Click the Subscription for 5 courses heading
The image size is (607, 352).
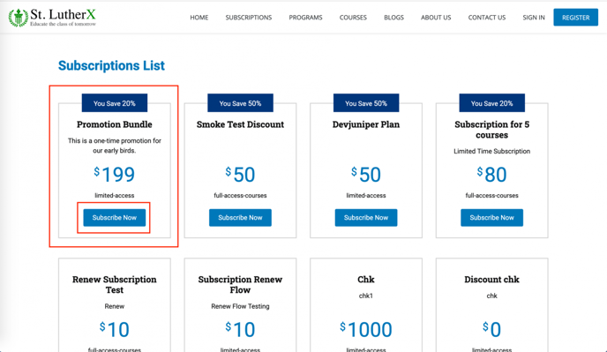click(492, 130)
